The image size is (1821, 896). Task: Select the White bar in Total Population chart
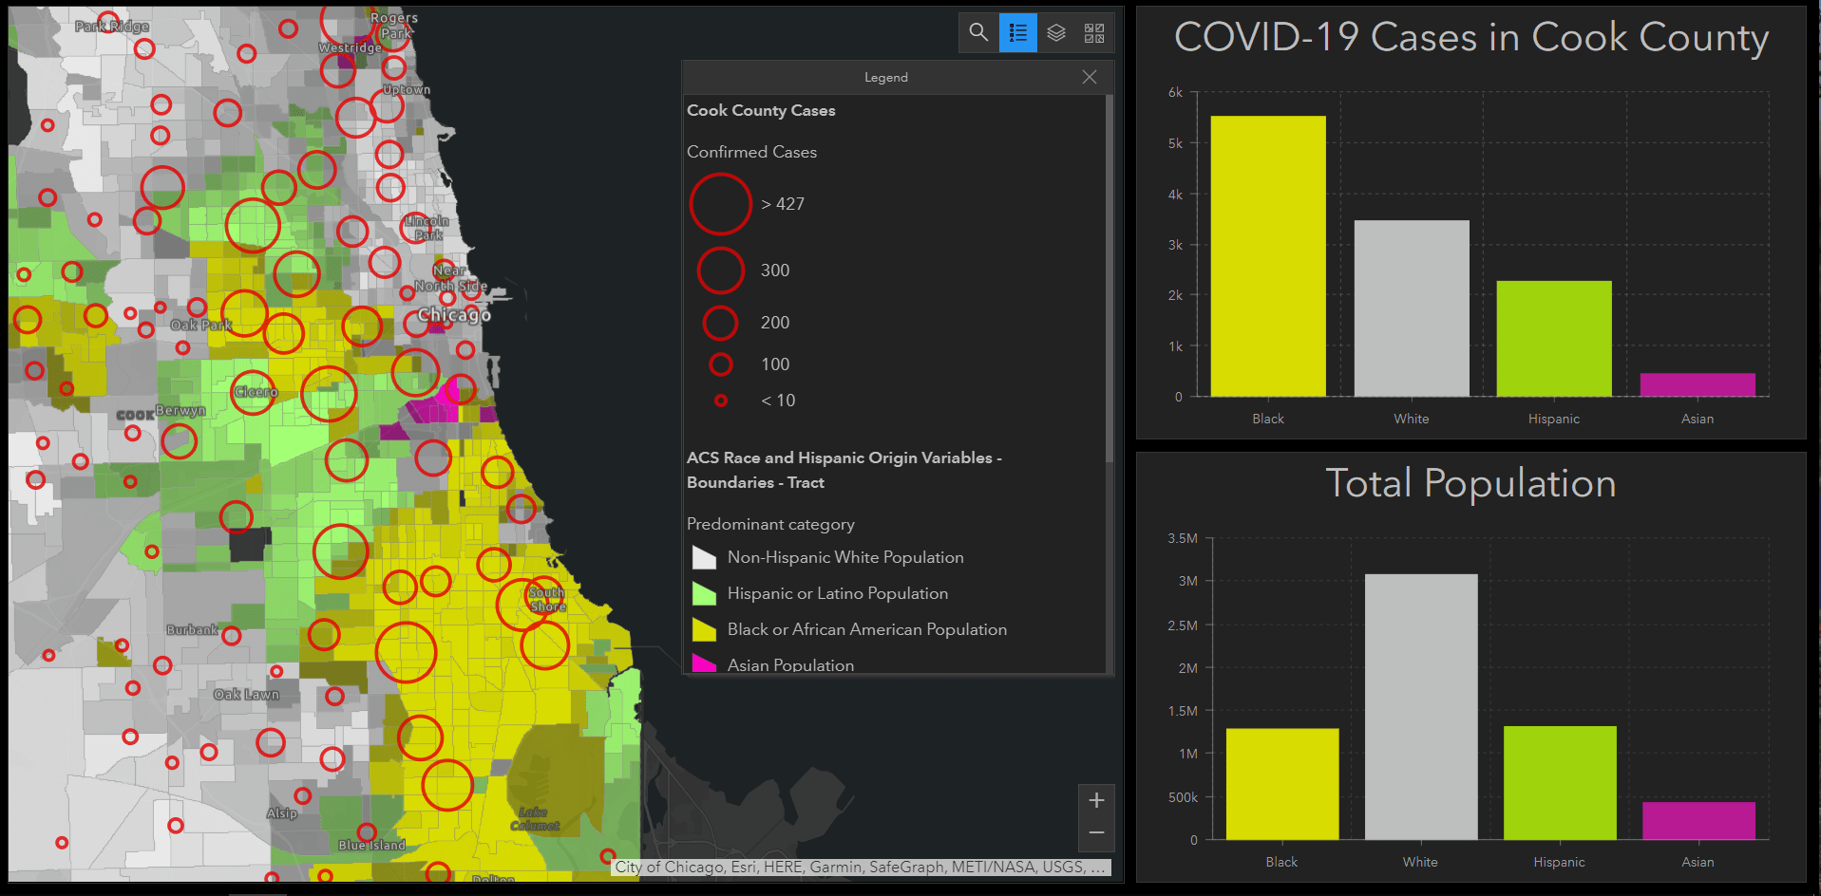(1419, 707)
